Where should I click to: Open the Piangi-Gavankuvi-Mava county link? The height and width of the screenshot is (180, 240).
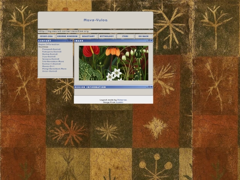tap(54, 69)
